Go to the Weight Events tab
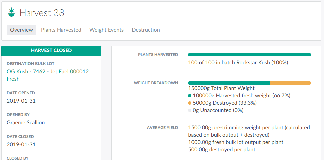The width and height of the screenshot is (324, 160). coord(106,30)
